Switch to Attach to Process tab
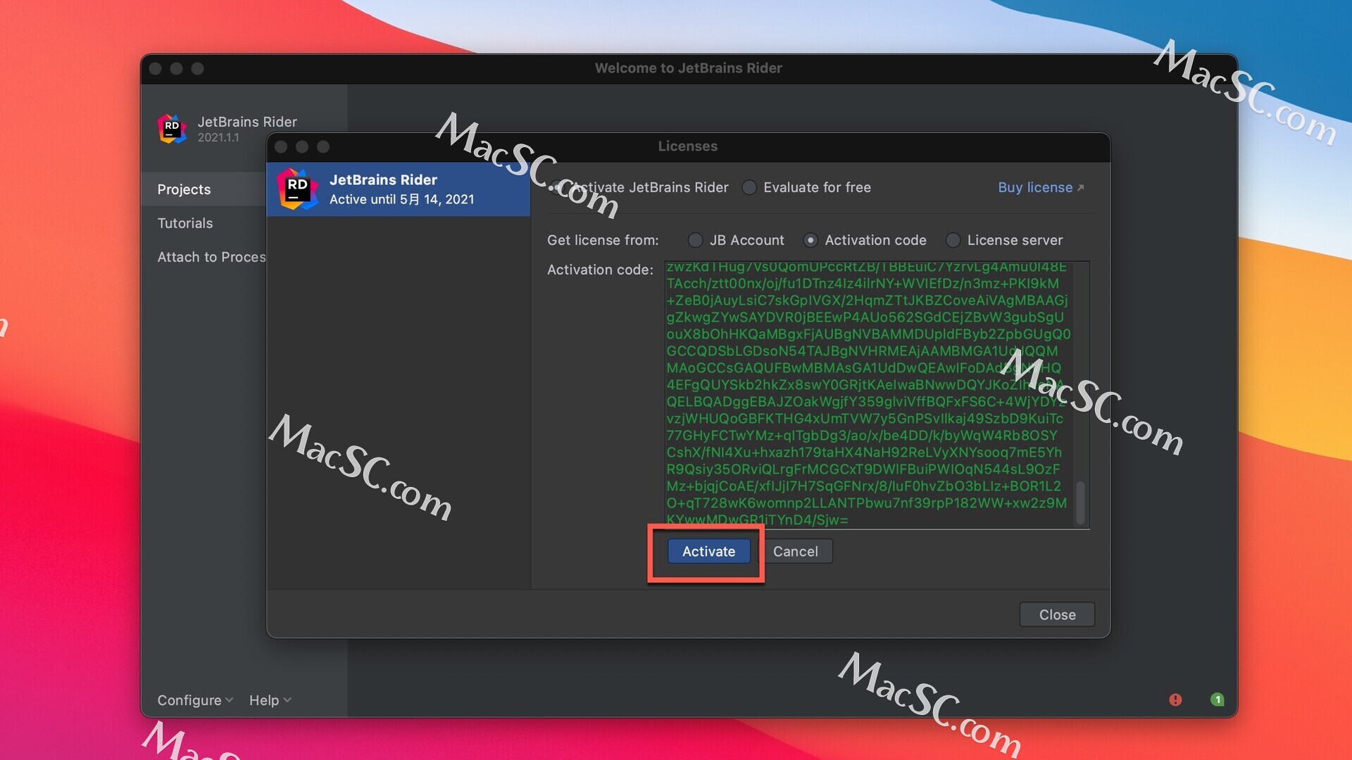The height and width of the screenshot is (760, 1352). point(211,257)
